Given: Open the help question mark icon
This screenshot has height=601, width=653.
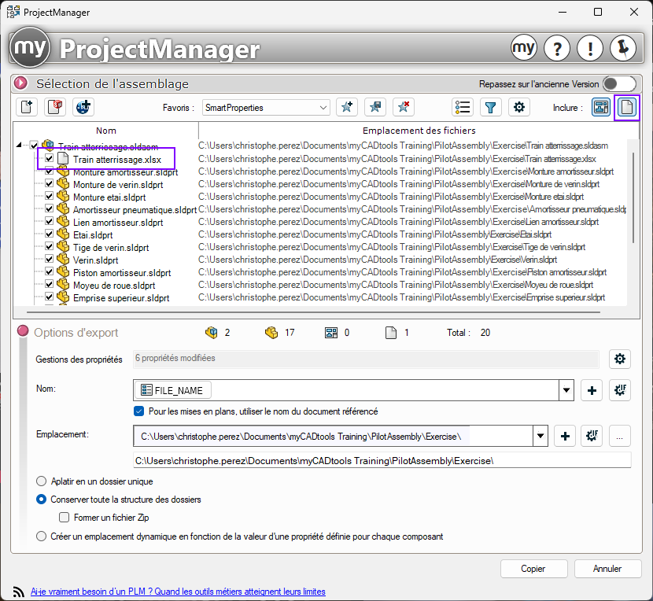Looking at the screenshot, I should click(x=556, y=48).
